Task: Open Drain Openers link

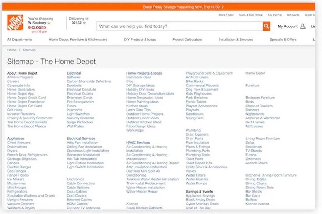Action: point(197,134)
